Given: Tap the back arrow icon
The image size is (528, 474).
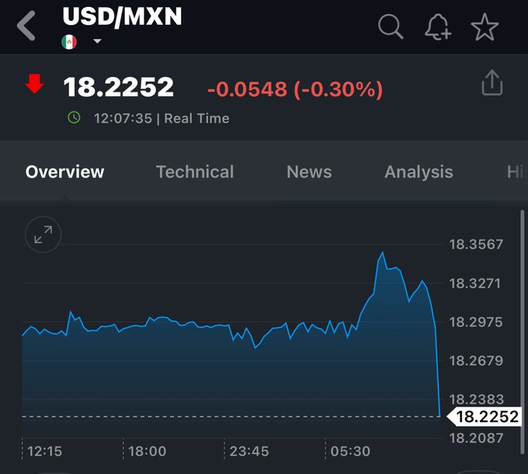Looking at the screenshot, I should (x=27, y=25).
